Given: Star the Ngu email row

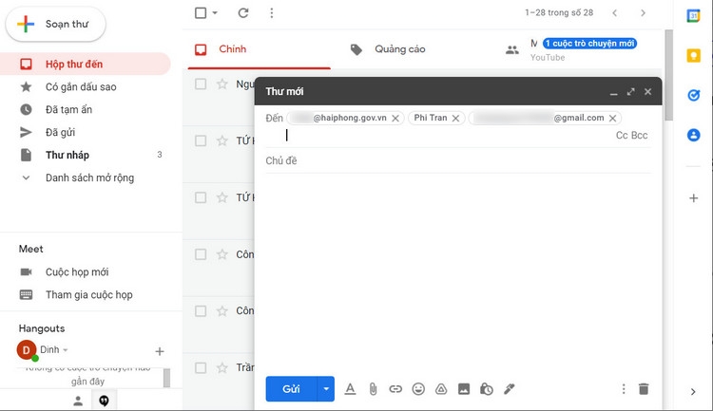Looking at the screenshot, I should [222, 84].
